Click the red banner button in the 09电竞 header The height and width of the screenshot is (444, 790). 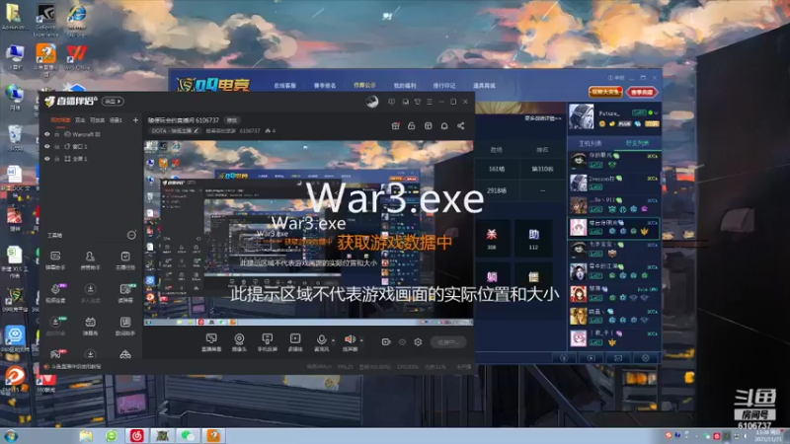642,92
